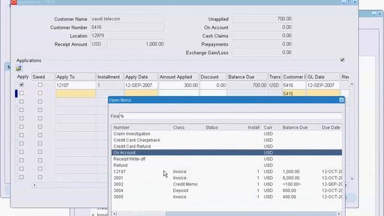
Task: Click Oracle icon in Applications title bar
Action: 14,2
